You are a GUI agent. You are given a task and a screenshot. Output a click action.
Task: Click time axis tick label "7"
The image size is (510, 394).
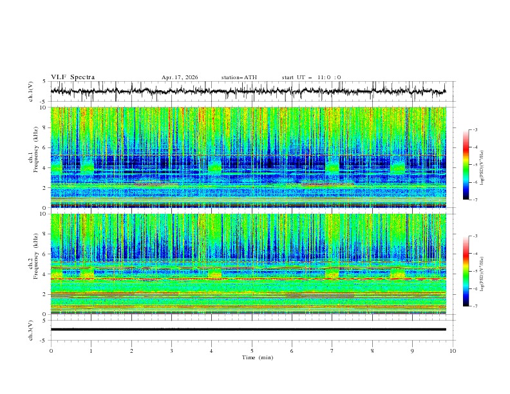[x=332, y=351]
